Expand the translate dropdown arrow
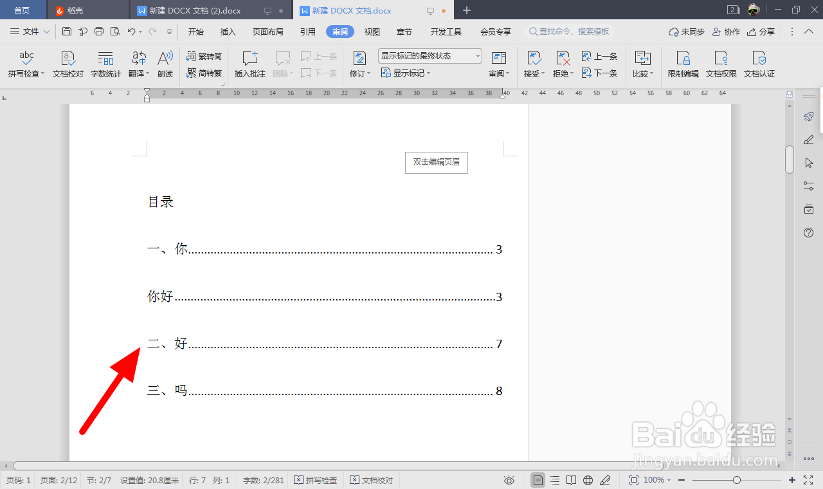The width and height of the screenshot is (823, 489). (x=149, y=74)
